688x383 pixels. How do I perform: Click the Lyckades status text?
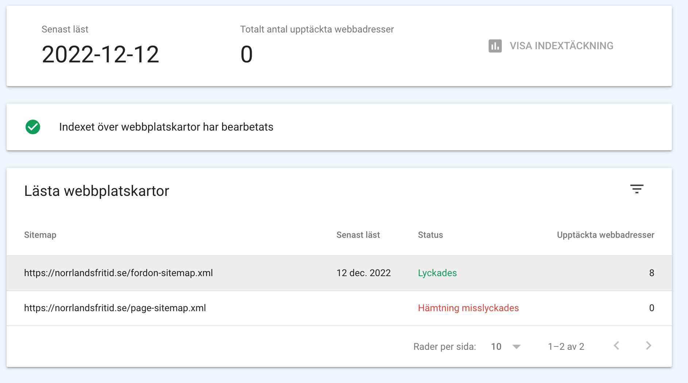click(x=437, y=273)
